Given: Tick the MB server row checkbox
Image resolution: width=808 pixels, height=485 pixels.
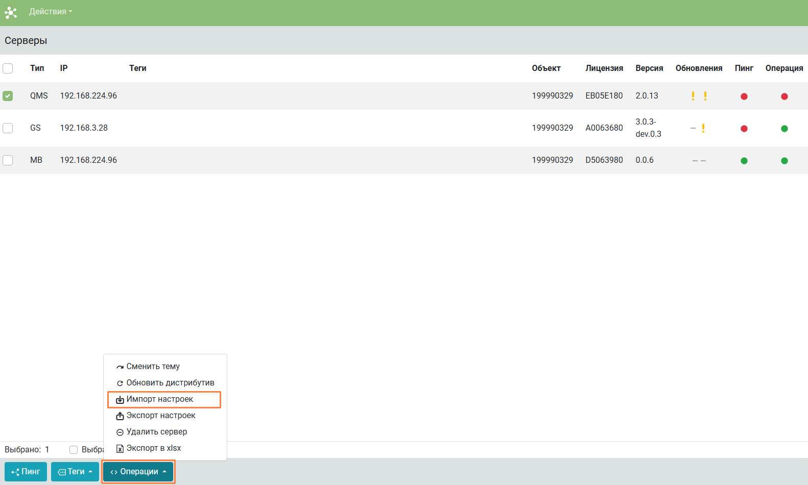Looking at the screenshot, I should coord(8,160).
